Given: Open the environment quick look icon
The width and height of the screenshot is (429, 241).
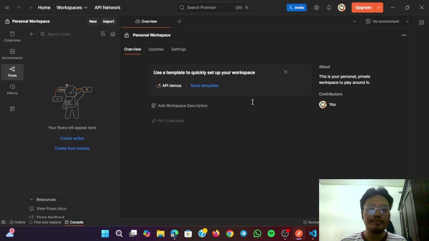Looking at the screenshot, I should [x=421, y=22].
